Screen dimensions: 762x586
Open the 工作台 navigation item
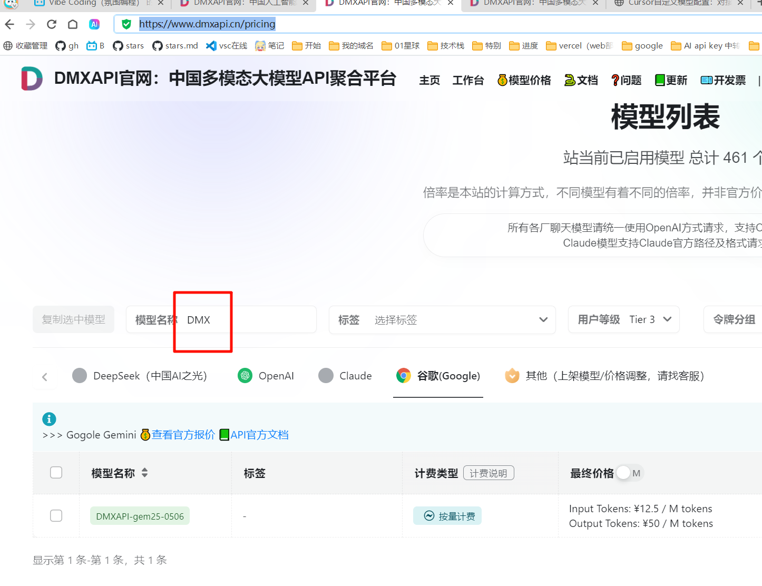(468, 80)
